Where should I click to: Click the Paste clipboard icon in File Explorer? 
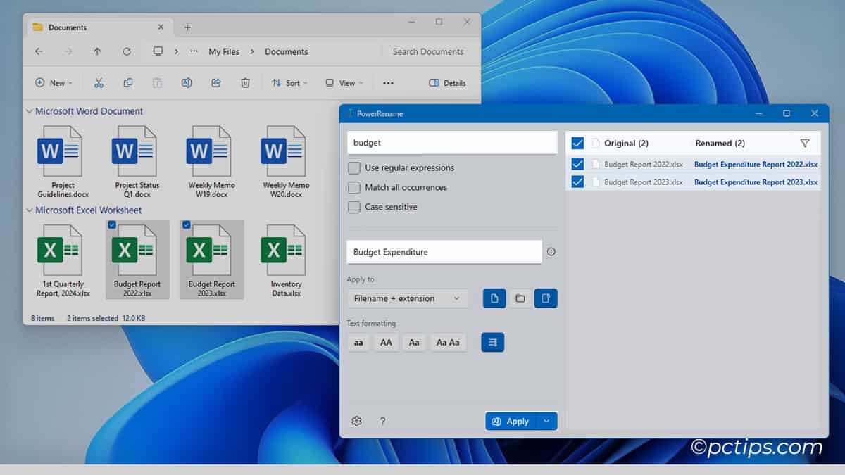(157, 83)
